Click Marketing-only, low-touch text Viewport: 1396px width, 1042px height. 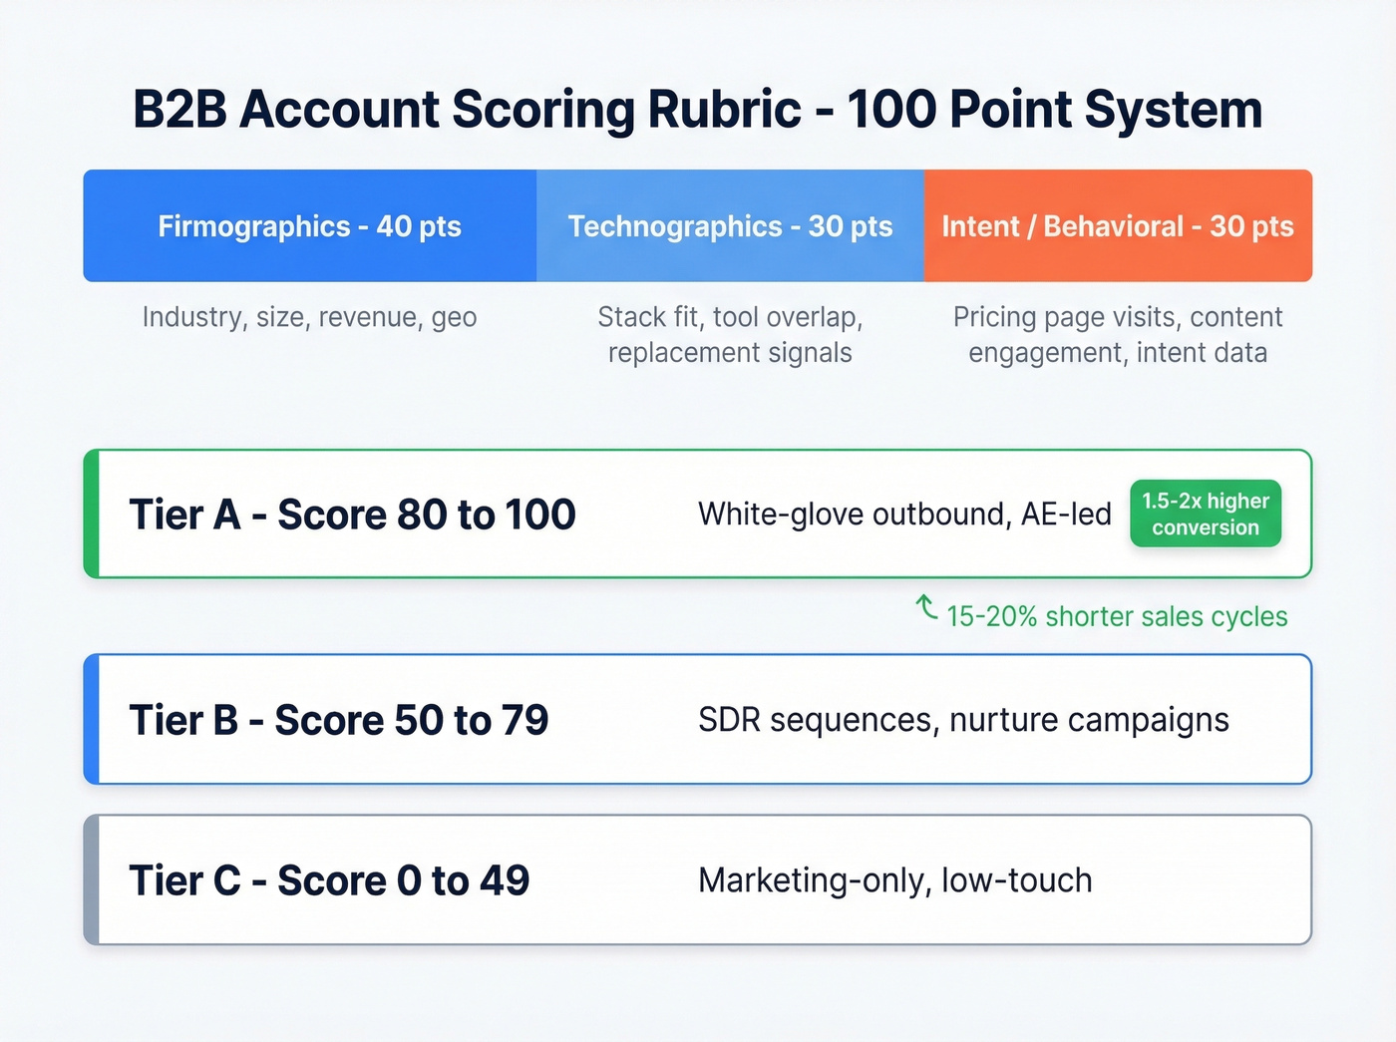894,880
